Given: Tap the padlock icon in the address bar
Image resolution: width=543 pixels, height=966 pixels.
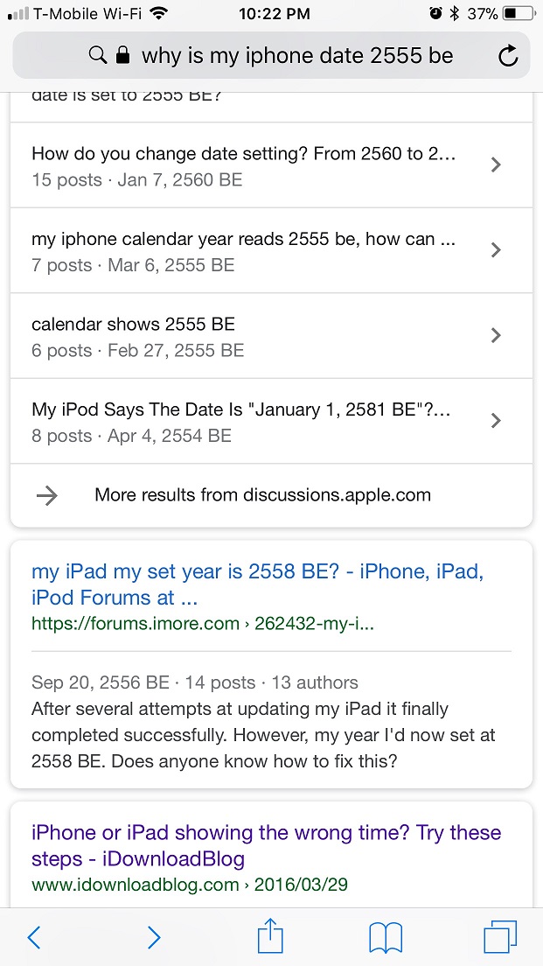Looking at the screenshot, I should [x=123, y=56].
